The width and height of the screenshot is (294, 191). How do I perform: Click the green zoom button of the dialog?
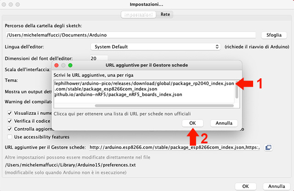coord(70,65)
